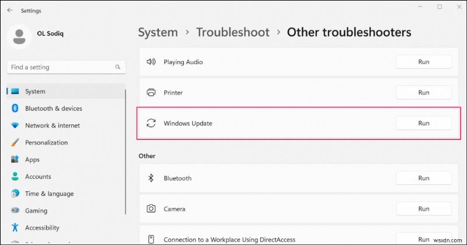467x245 pixels.
Task: Click the Accounts person icon
Action: pyautogui.click(x=15, y=176)
